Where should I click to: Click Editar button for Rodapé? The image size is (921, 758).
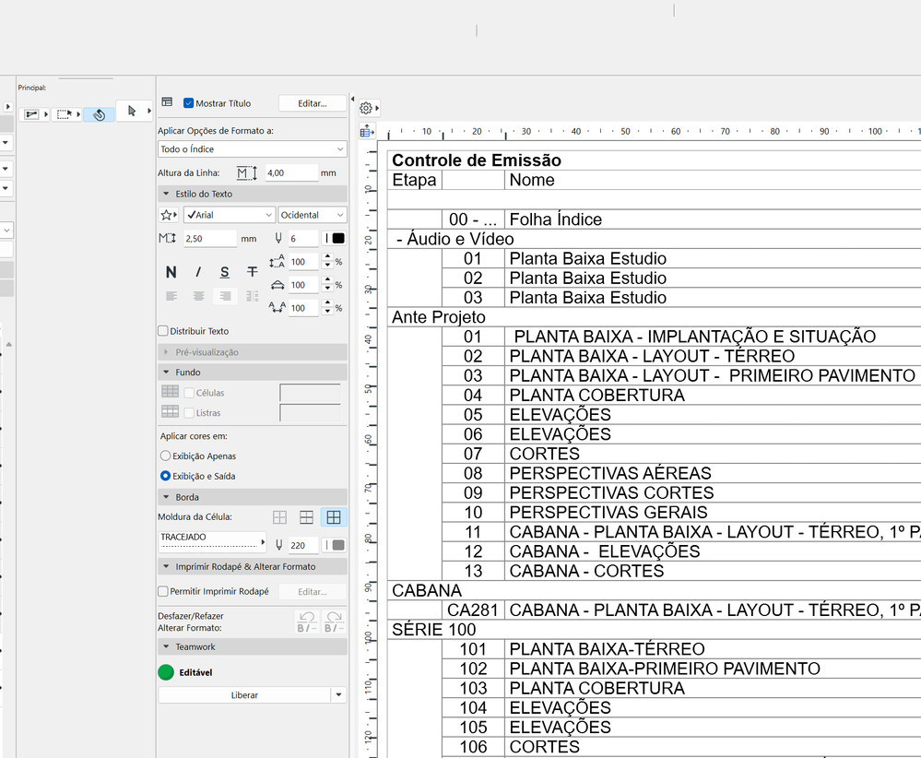[x=312, y=592]
